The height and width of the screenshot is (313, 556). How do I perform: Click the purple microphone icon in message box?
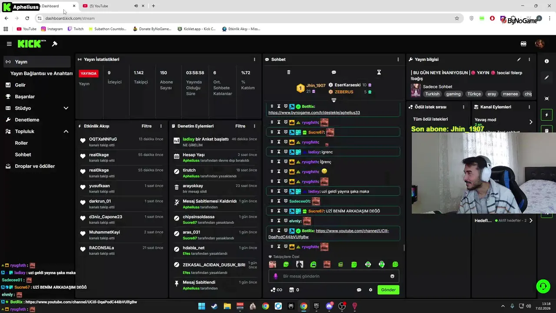(x=275, y=276)
